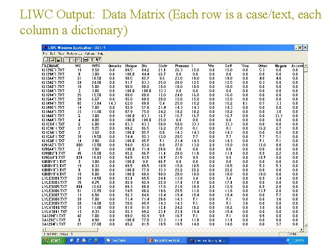Click the horizontal scrollbar thumb
Image resolution: width=333 pixels, height=250 pixels.
click(72, 230)
